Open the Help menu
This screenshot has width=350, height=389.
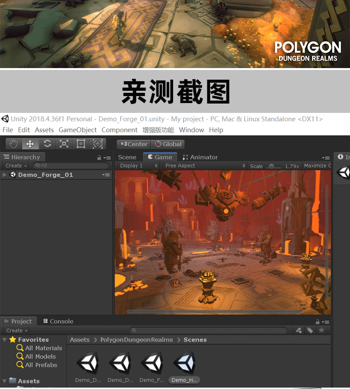[216, 130]
